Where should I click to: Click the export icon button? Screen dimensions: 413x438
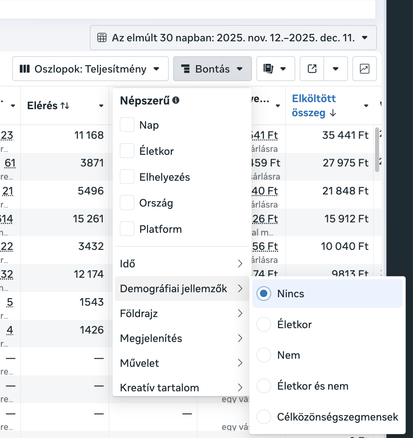(x=312, y=69)
